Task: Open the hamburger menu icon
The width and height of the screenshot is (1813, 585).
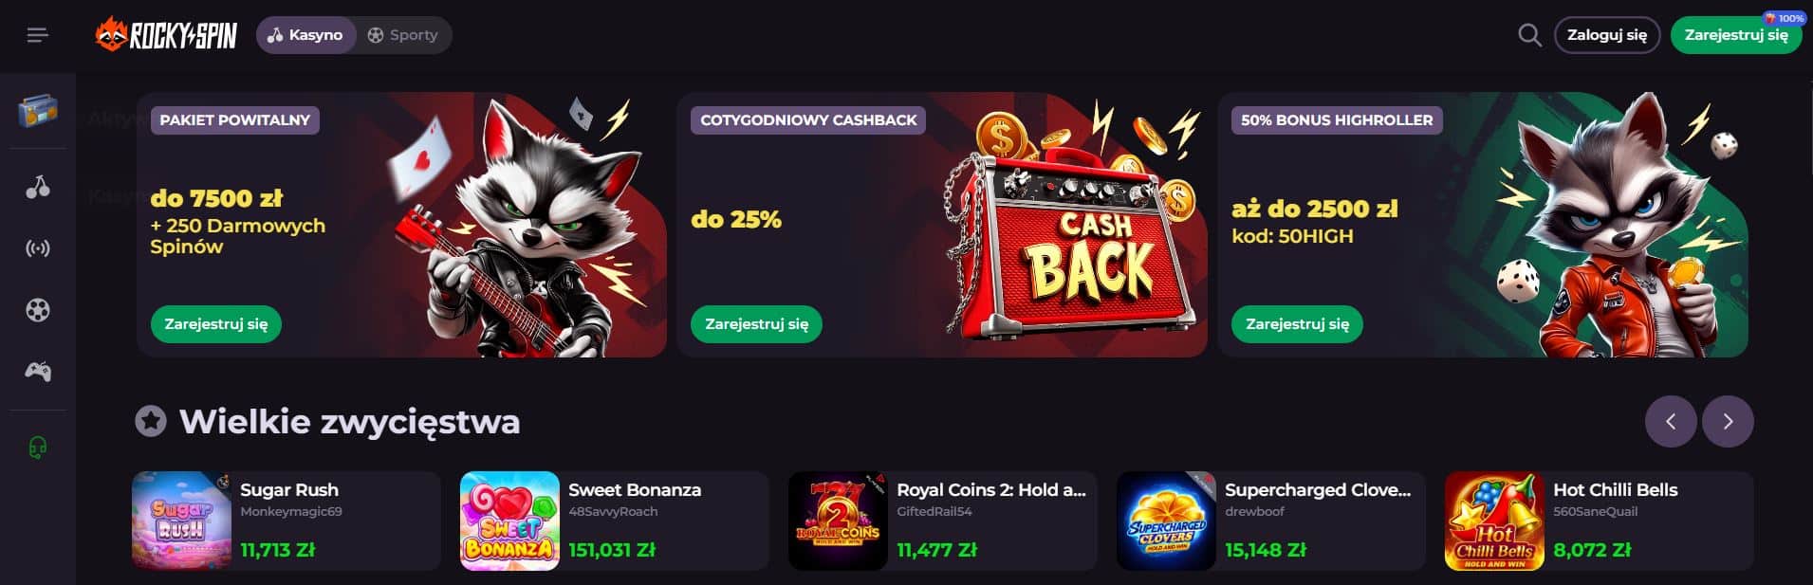Action: [37, 35]
